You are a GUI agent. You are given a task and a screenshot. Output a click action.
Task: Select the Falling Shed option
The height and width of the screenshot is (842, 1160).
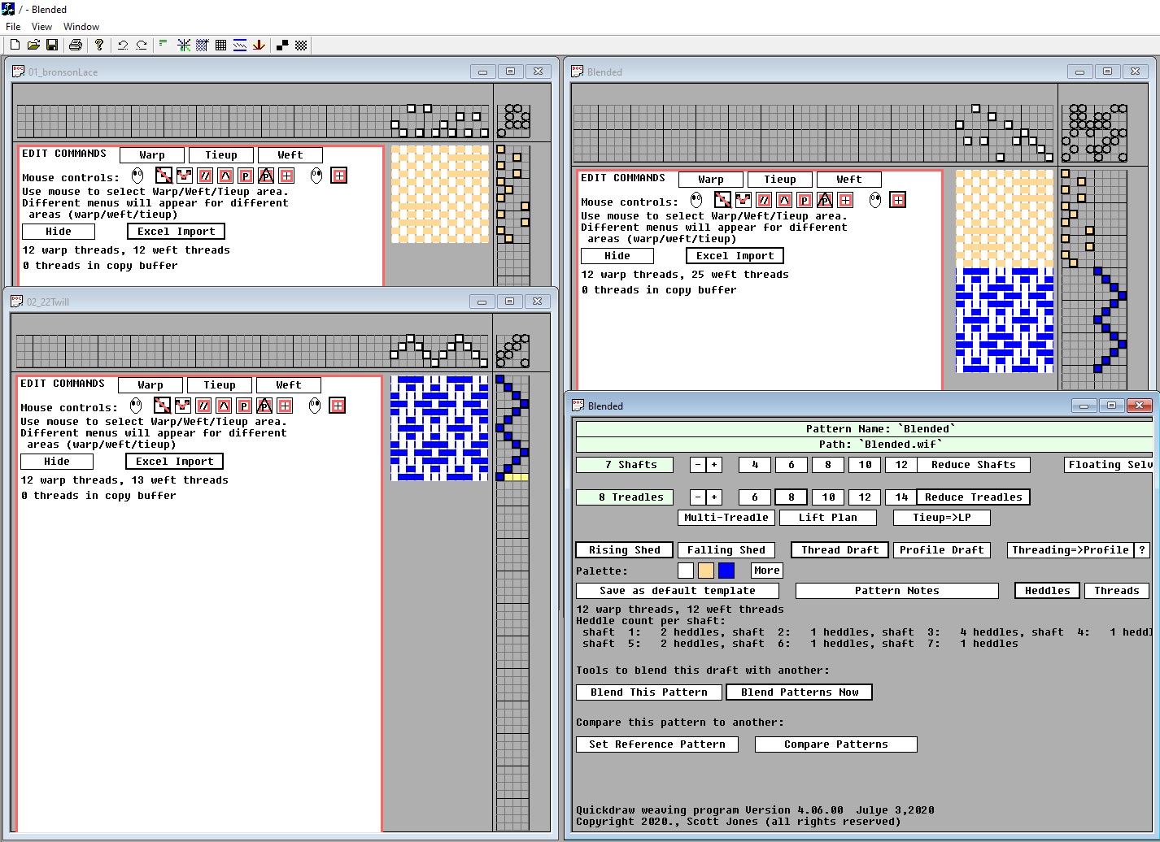click(x=726, y=550)
